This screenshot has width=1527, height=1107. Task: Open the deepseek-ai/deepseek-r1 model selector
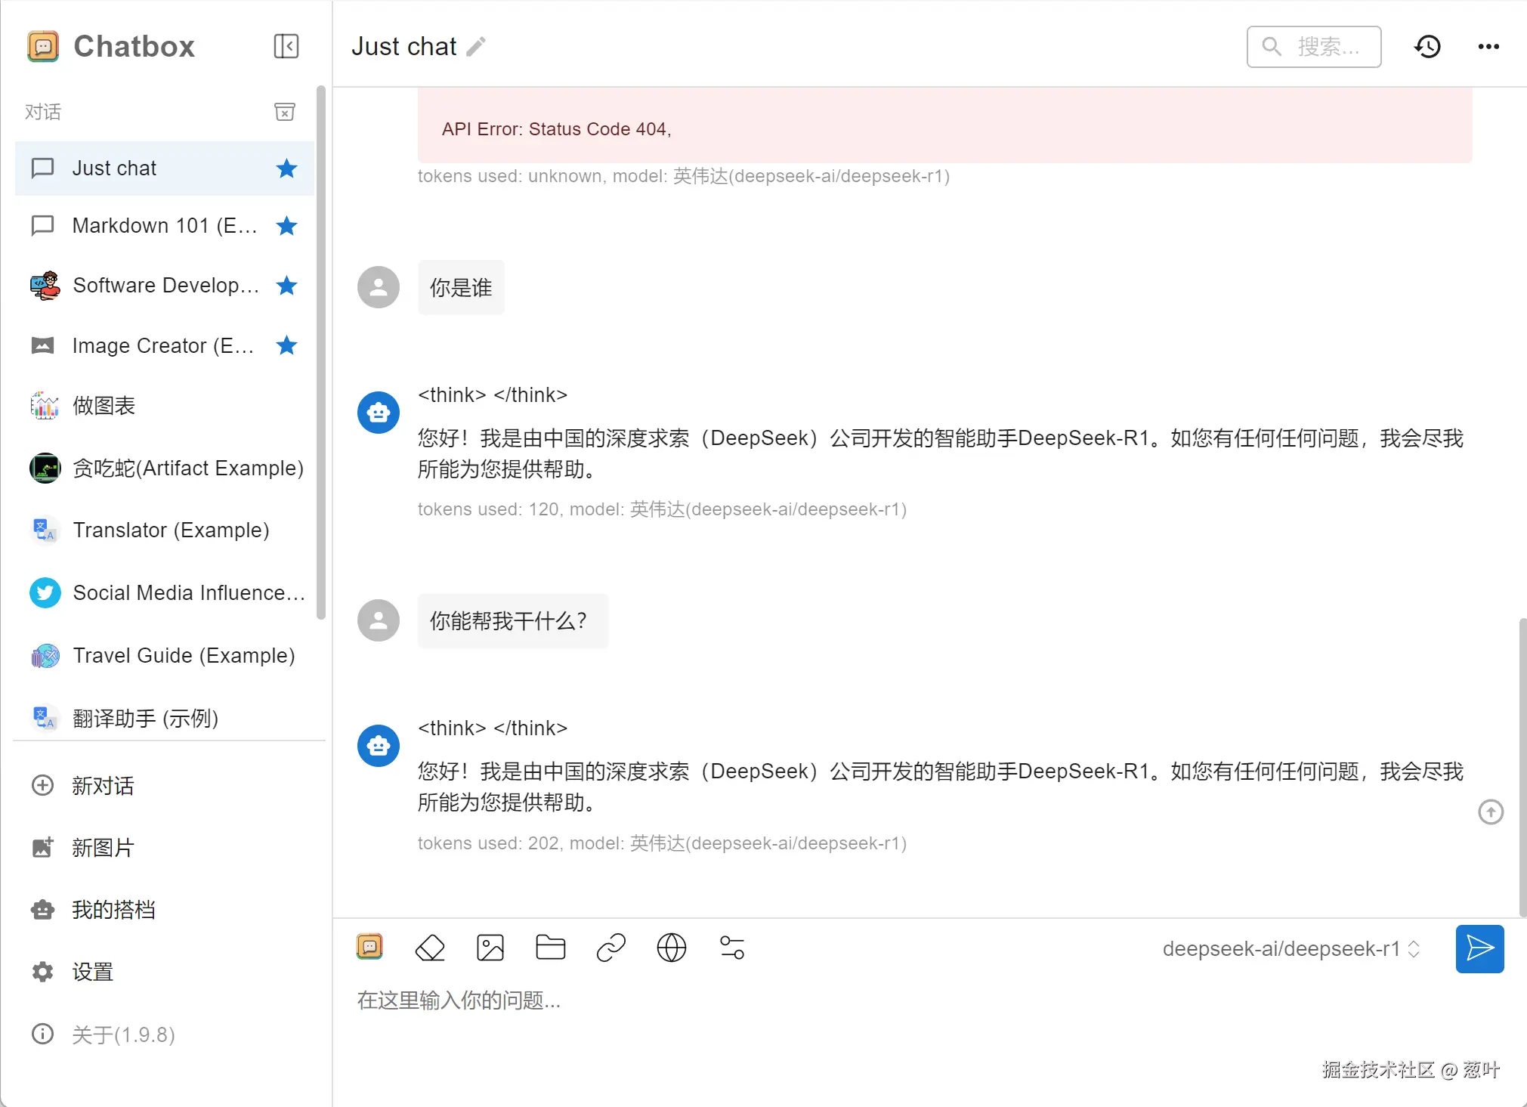click(1291, 949)
